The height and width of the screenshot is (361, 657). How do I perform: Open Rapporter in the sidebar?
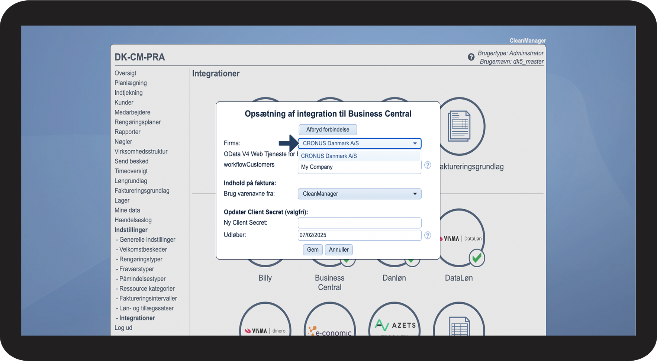pos(128,132)
